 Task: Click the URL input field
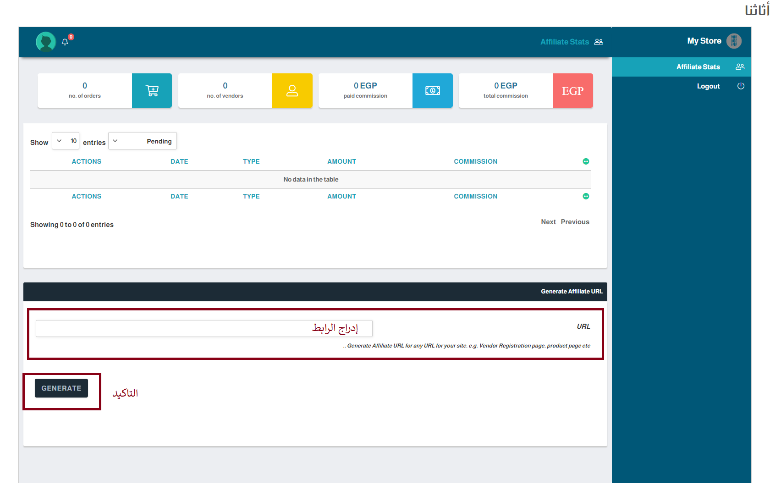click(x=204, y=328)
